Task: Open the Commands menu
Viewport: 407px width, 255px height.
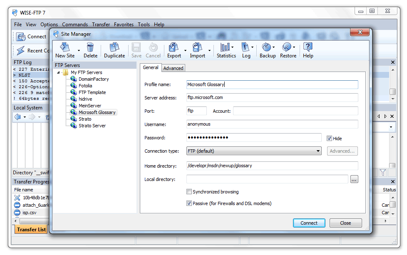Action: (75, 25)
